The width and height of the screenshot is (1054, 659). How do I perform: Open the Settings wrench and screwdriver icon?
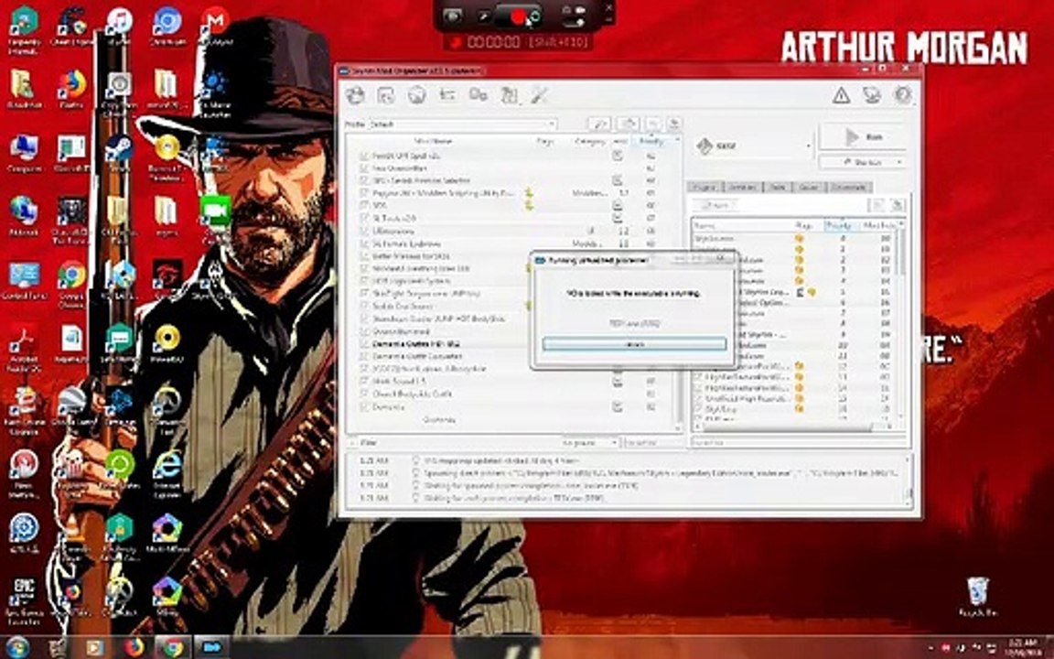(540, 95)
